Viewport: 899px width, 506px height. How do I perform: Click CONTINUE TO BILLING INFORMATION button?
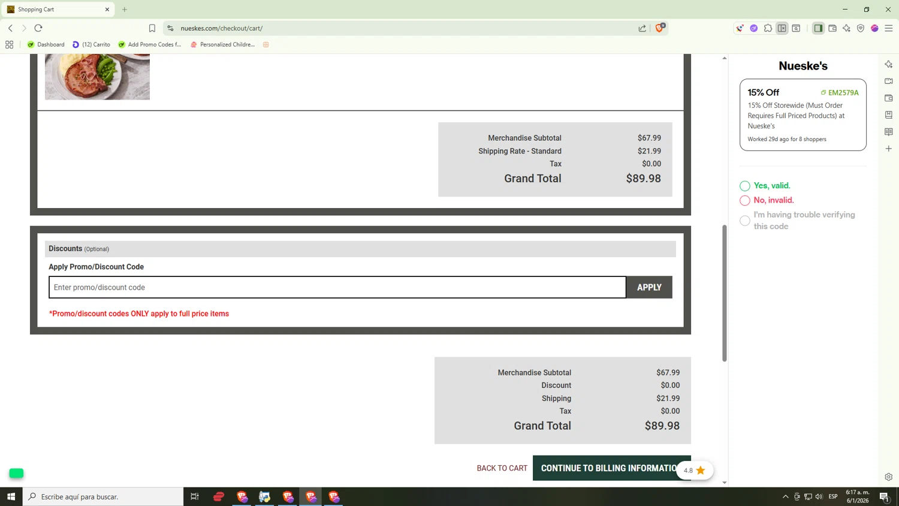click(611, 468)
